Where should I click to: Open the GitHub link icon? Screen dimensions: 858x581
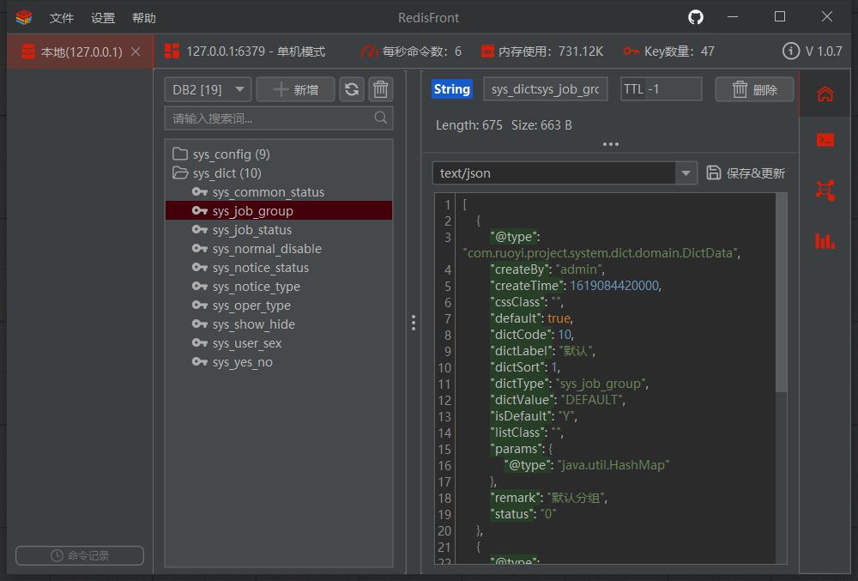(696, 17)
